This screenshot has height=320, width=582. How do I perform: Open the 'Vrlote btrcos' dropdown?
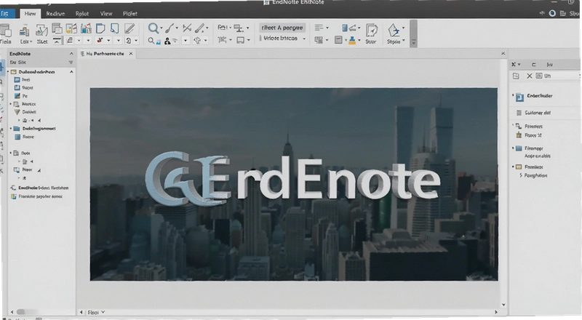[304, 39]
